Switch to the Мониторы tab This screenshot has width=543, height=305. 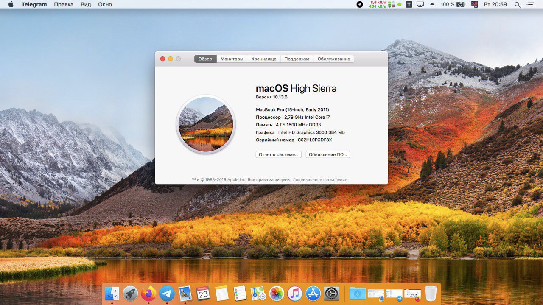(x=232, y=59)
